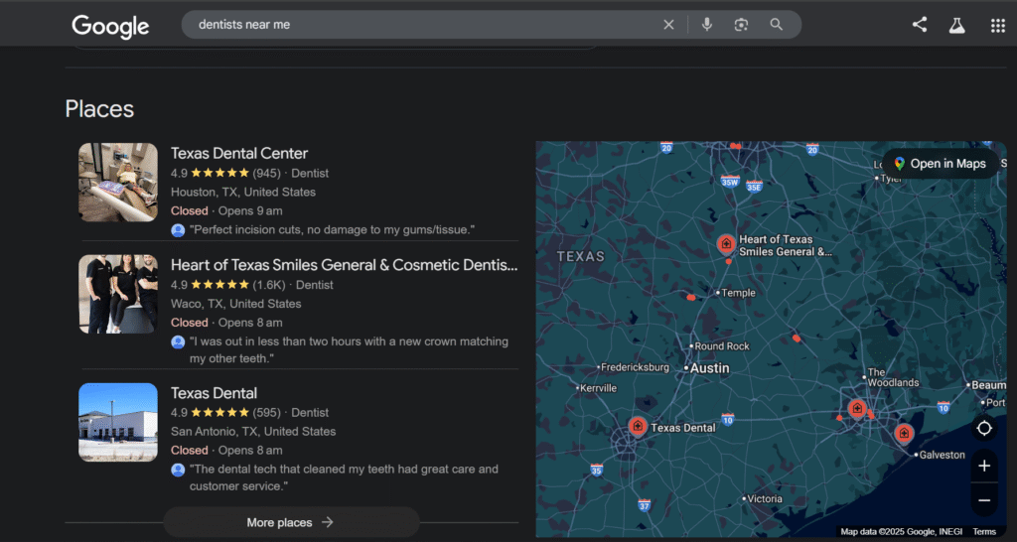Center map on my location
This screenshot has width=1017, height=542.
tap(984, 428)
